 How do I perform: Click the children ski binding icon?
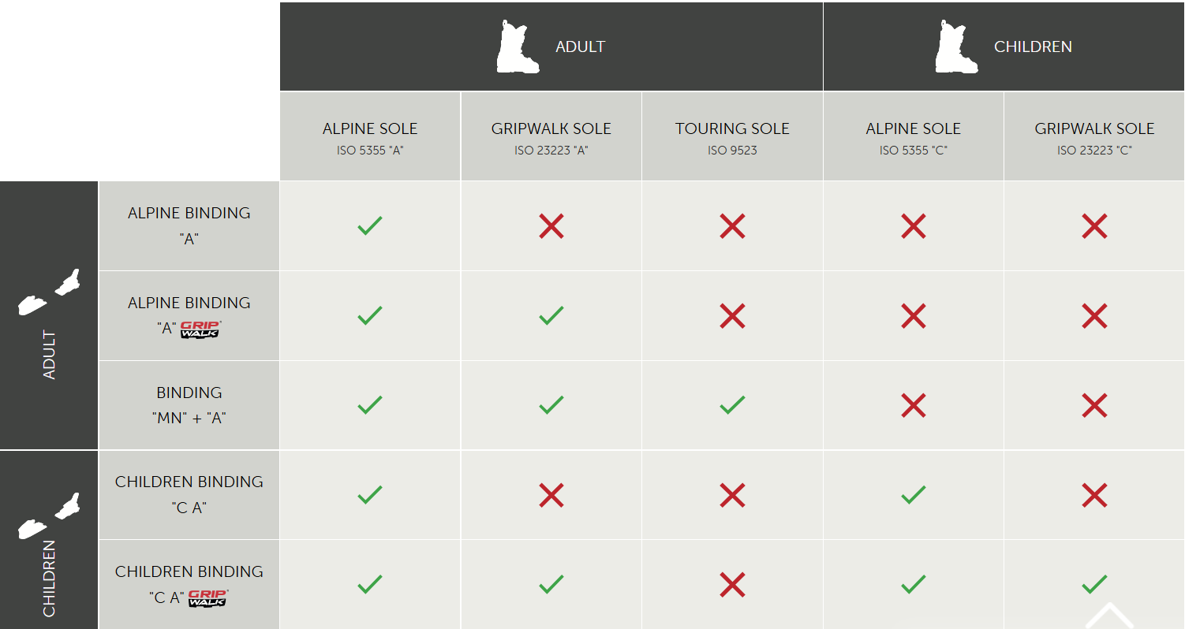(49, 516)
